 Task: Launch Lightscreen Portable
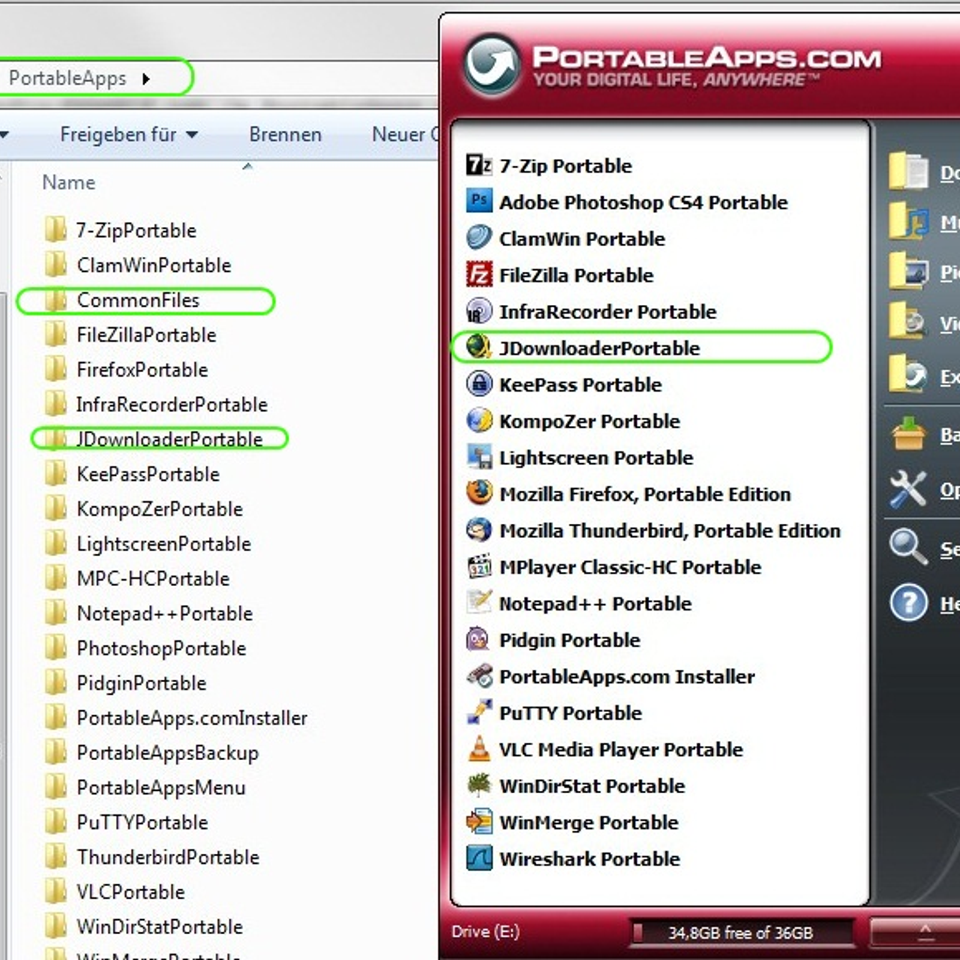(579, 458)
